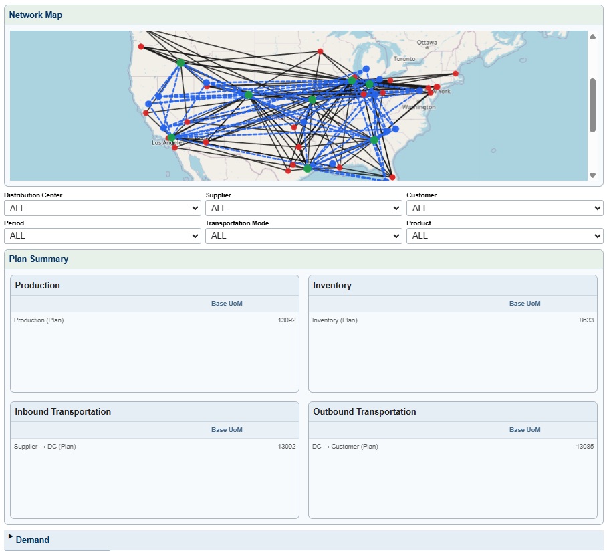Click the Network Map panel header

(x=36, y=15)
